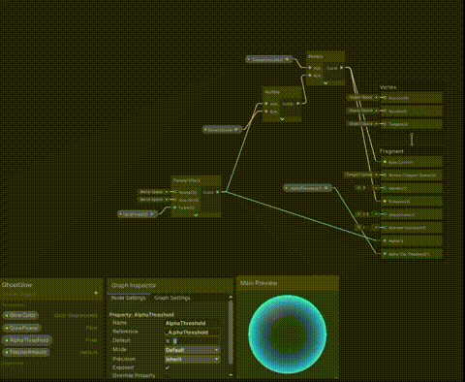Image resolution: width=465 pixels, height=382 pixels.
Task: Select the Fresnel Effect node title
Action: point(187,180)
